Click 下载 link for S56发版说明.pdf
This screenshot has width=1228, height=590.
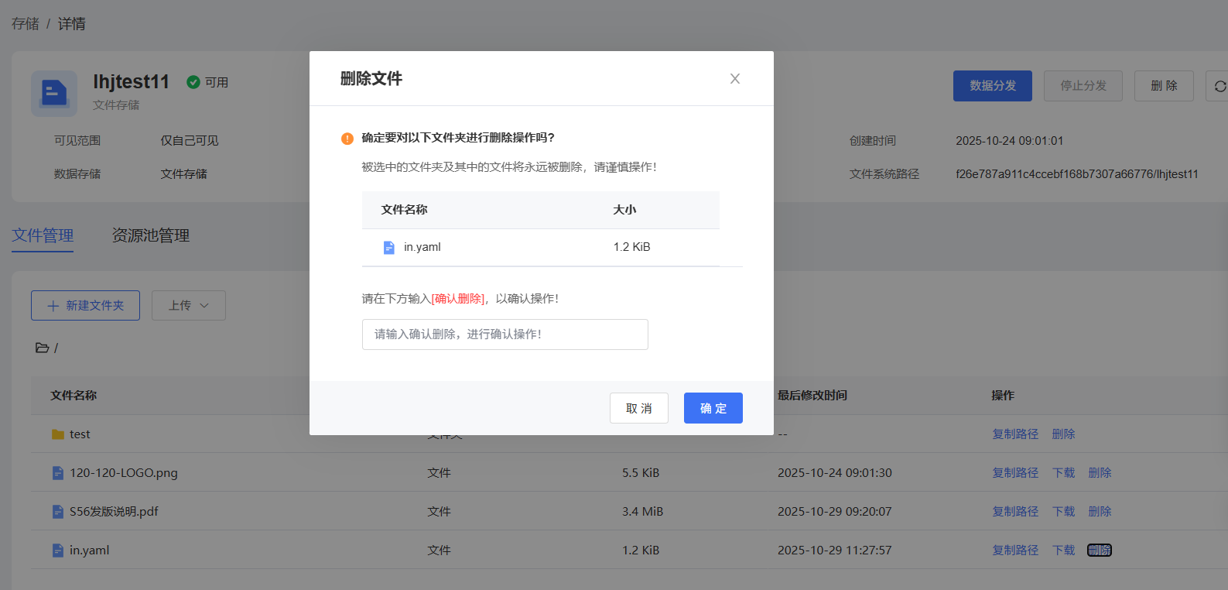1063,512
